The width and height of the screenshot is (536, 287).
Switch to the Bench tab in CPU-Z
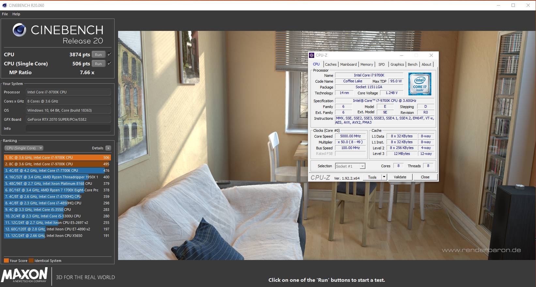pos(413,64)
